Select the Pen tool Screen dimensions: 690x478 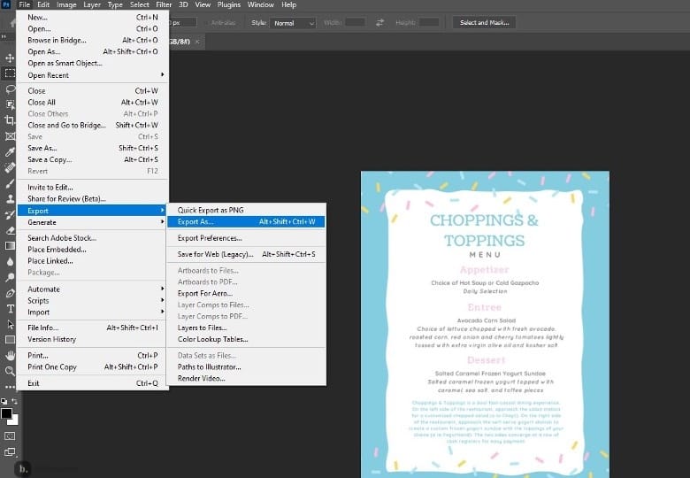click(10, 293)
